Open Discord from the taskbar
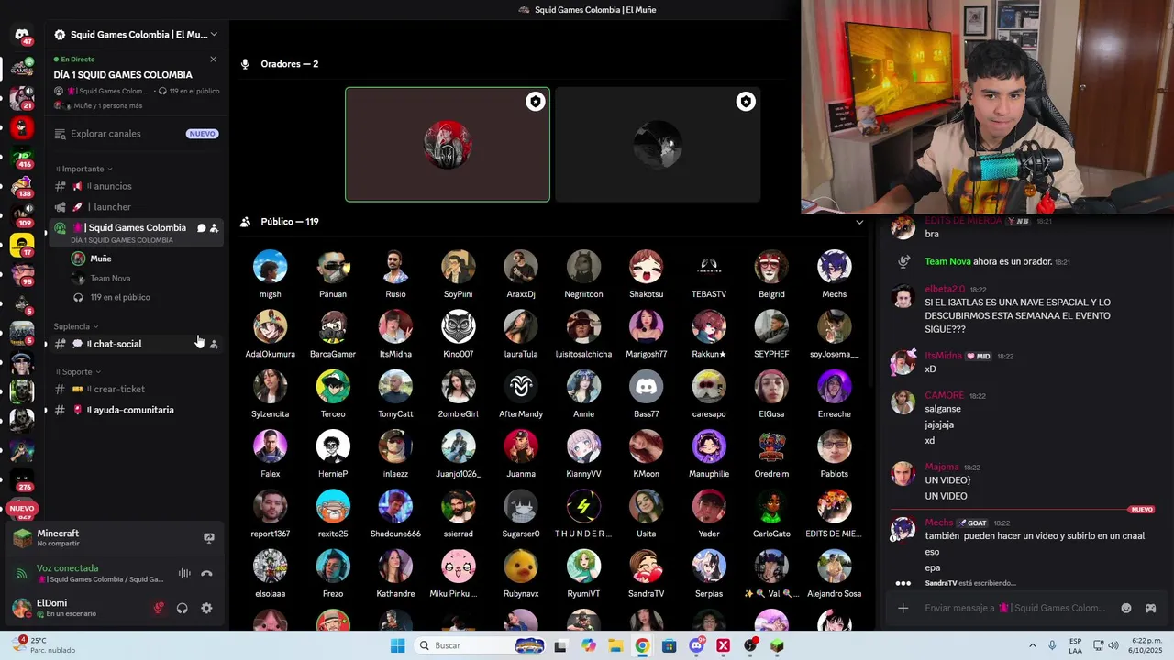1174x660 pixels. click(x=696, y=645)
